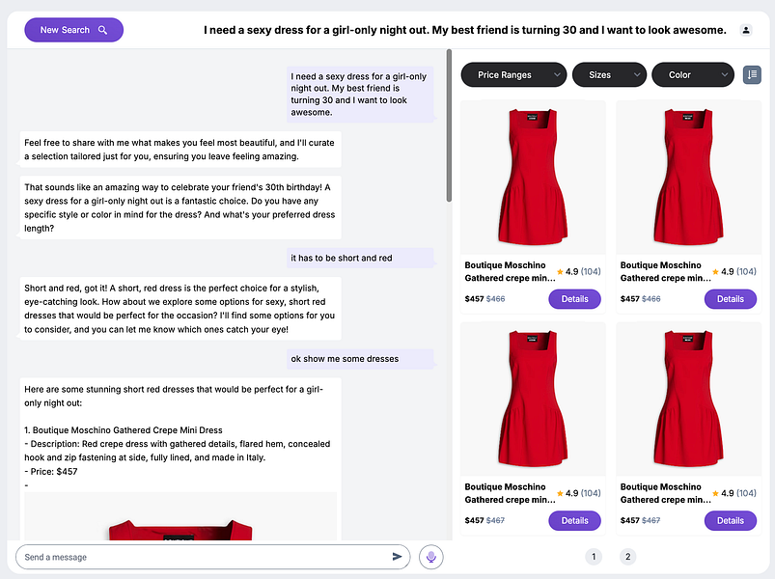
Task: Click the 4.9 star rating of top-left dress
Action: pyautogui.click(x=578, y=271)
